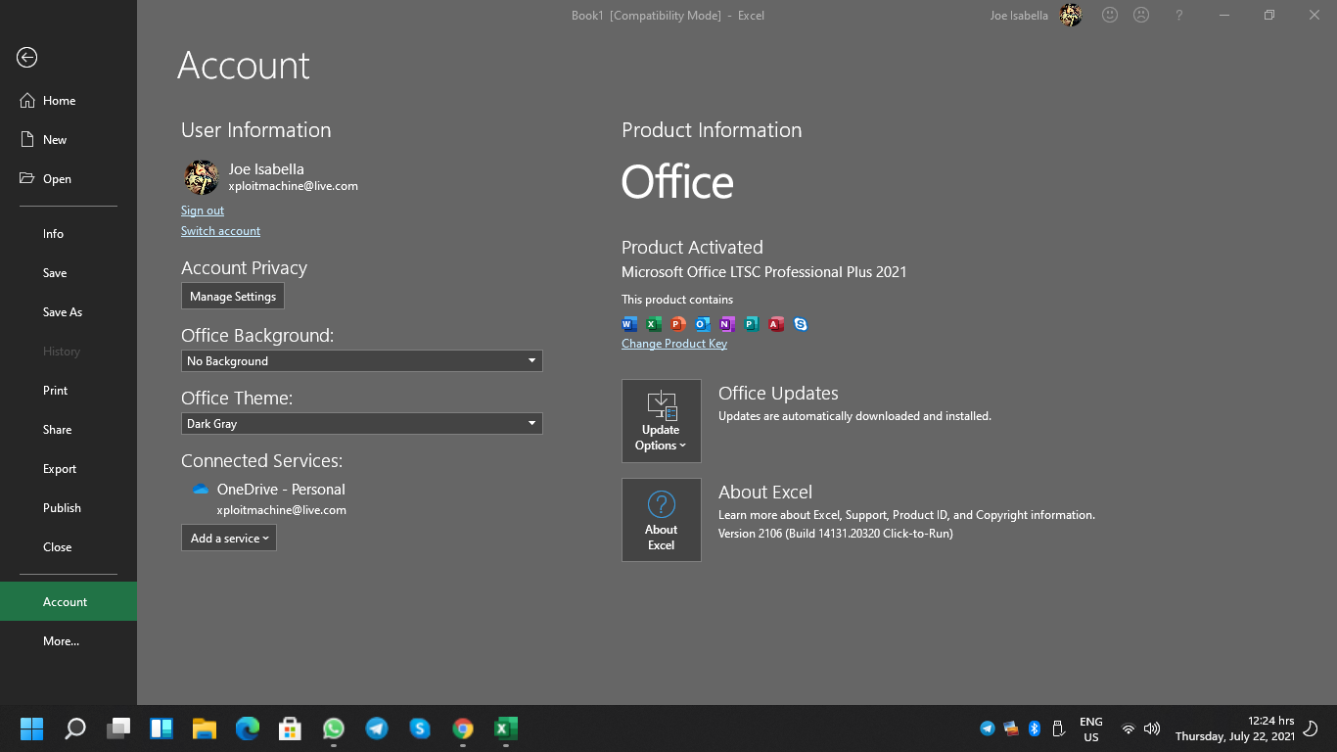The image size is (1337, 752).
Task: Open the Wi-Fi network tray icon
Action: click(x=1129, y=728)
